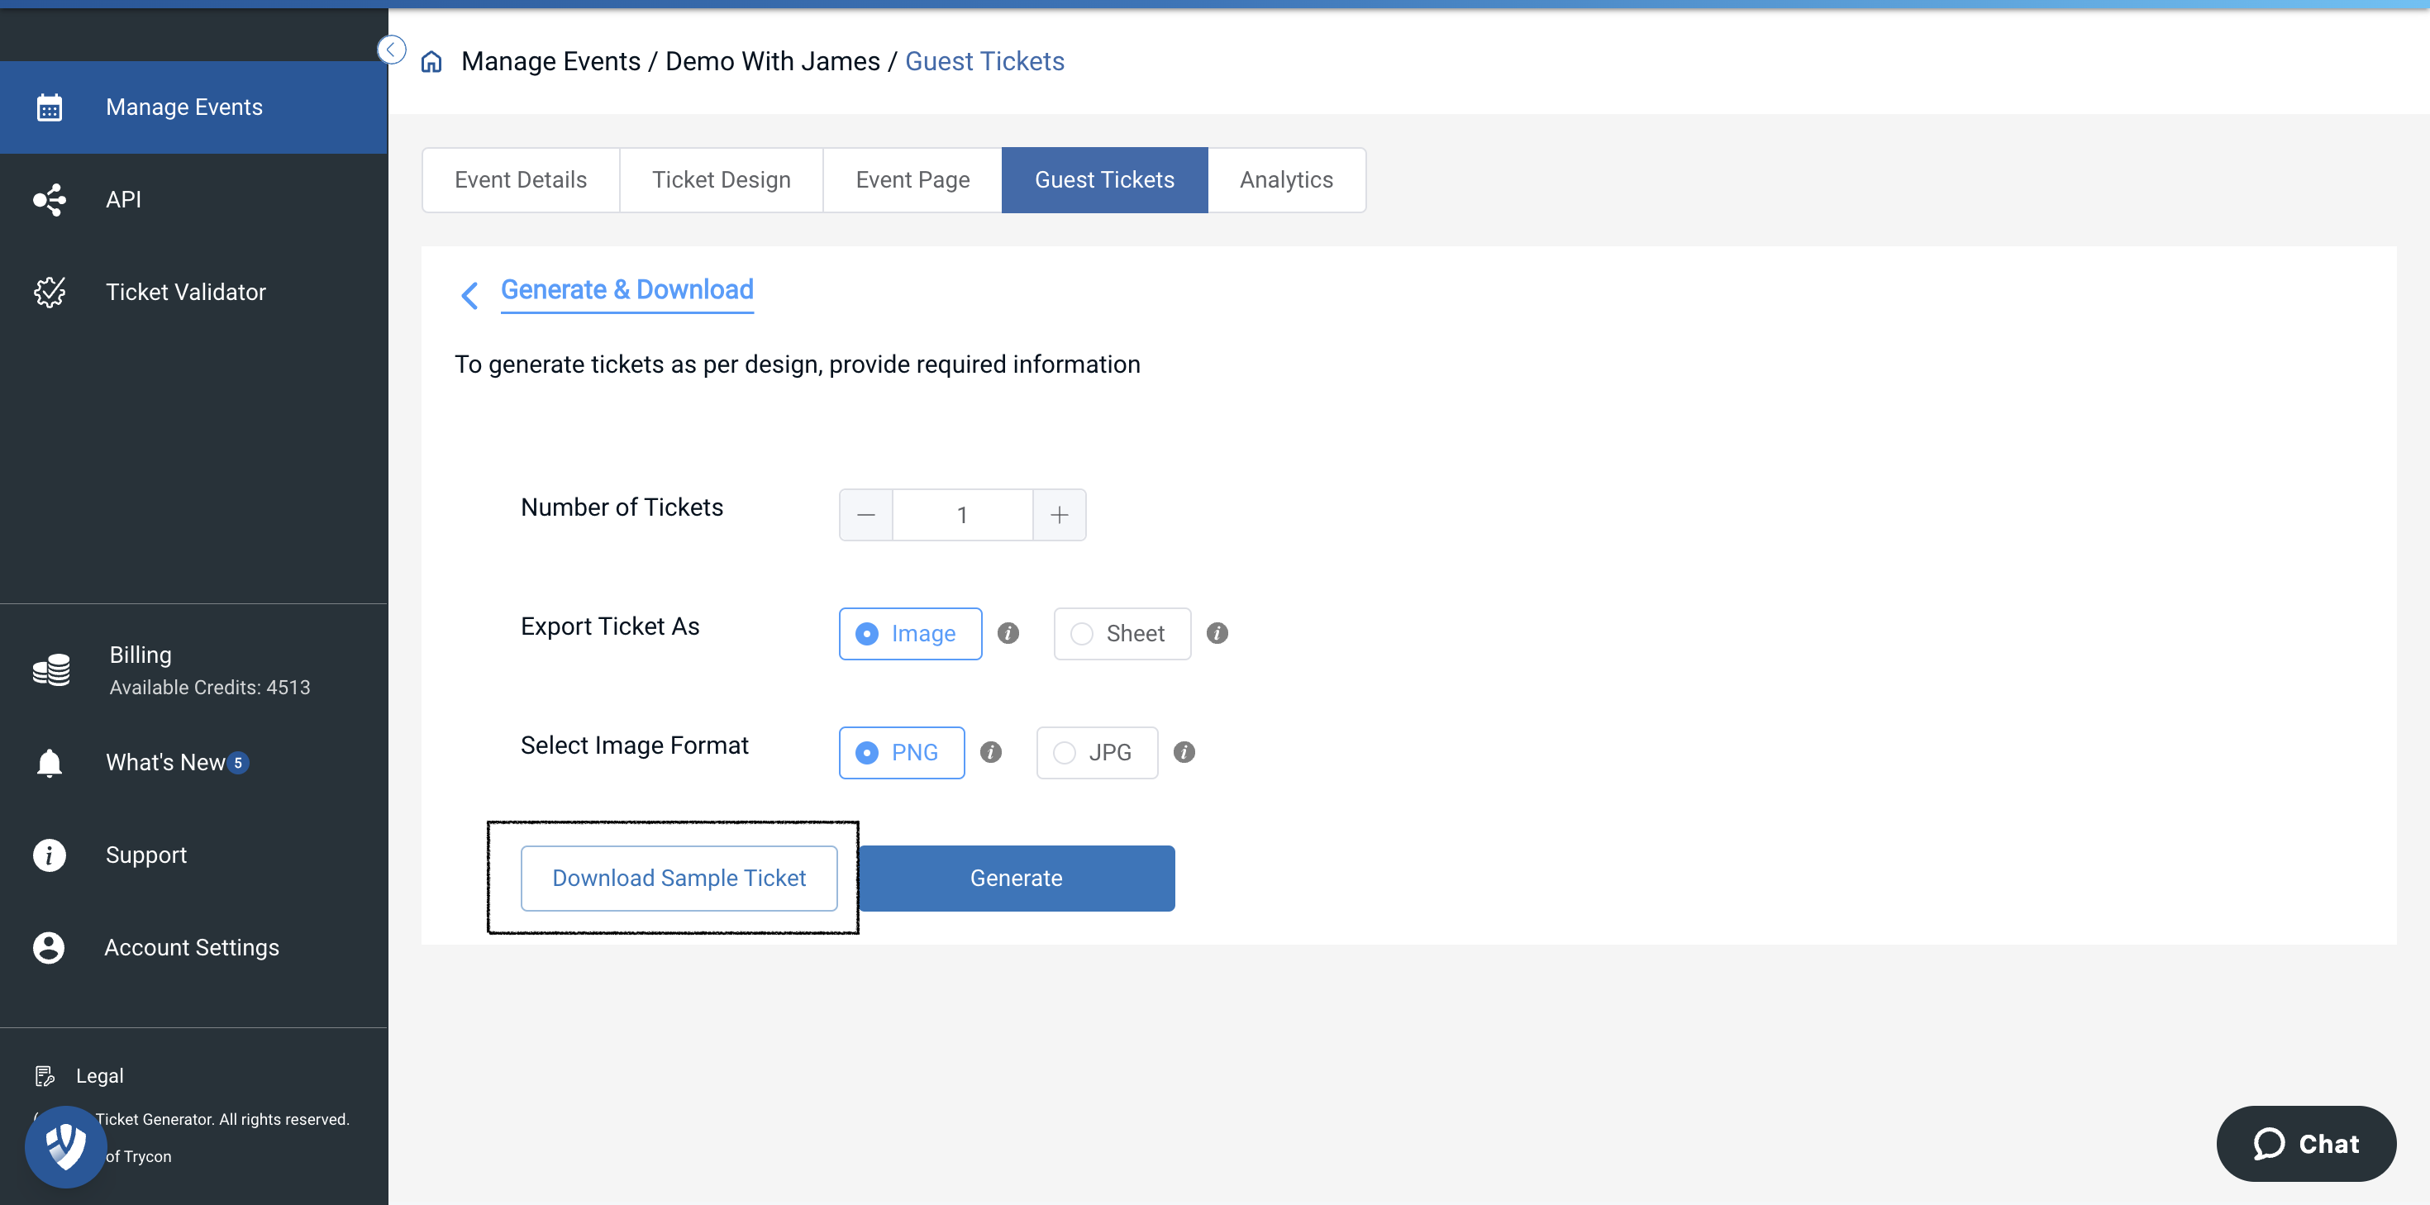The image size is (2430, 1205).
Task: Go back using the arrow beside Generate & Download
Action: pos(469,295)
